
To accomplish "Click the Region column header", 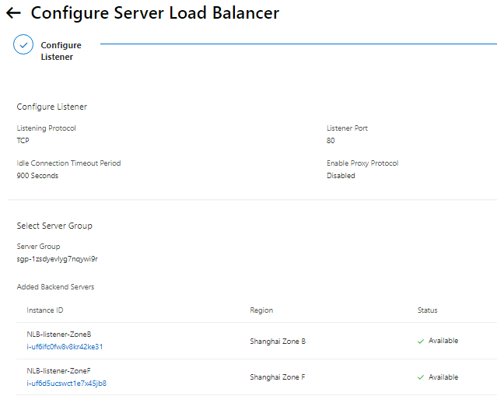I will pos(261,310).
